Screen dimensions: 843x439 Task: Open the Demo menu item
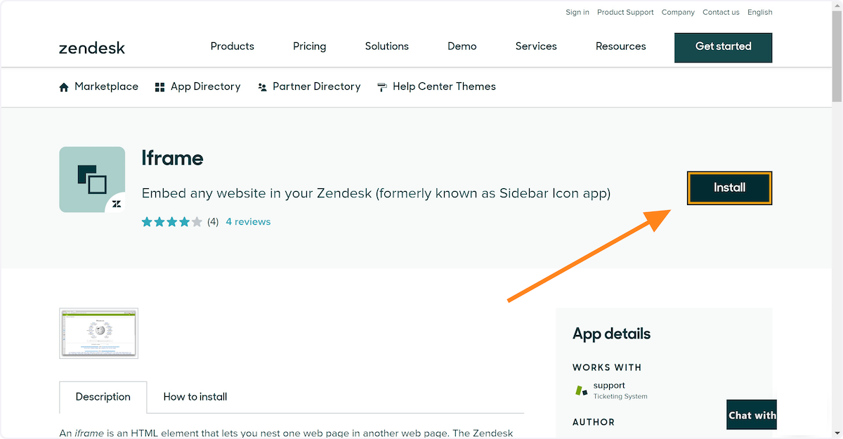(462, 46)
